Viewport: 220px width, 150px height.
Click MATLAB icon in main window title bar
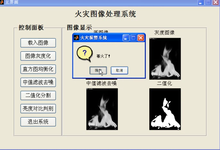pos(2,2)
